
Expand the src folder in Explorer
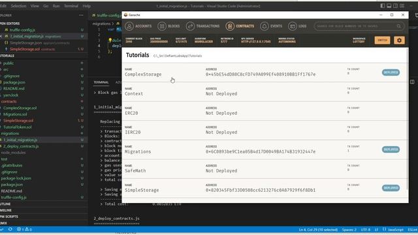click(6, 70)
